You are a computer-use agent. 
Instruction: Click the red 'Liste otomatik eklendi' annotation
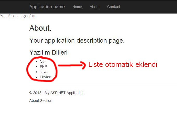[123, 64]
